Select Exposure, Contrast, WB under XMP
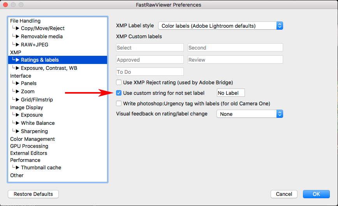This screenshot has width=338, height=206. (49, 68)
